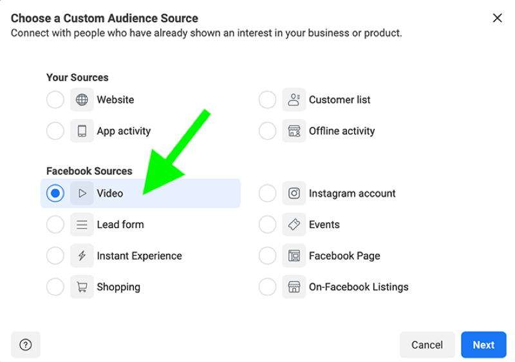
Task: Choose the On-Facebook Listings radio option
Action: pos(267,287)
